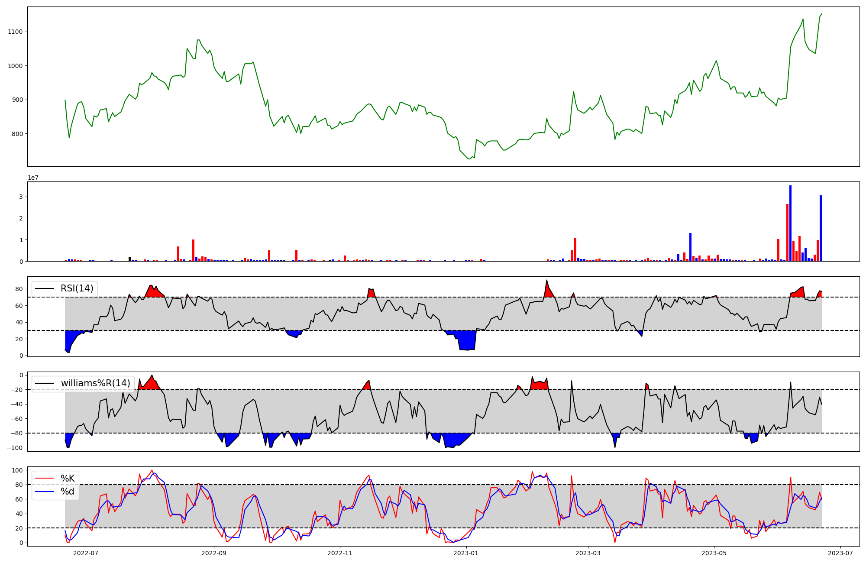The image size is (866, 563).
Task: Click the 2022-11 x-axis date label
Action: (x=340, y=553)
